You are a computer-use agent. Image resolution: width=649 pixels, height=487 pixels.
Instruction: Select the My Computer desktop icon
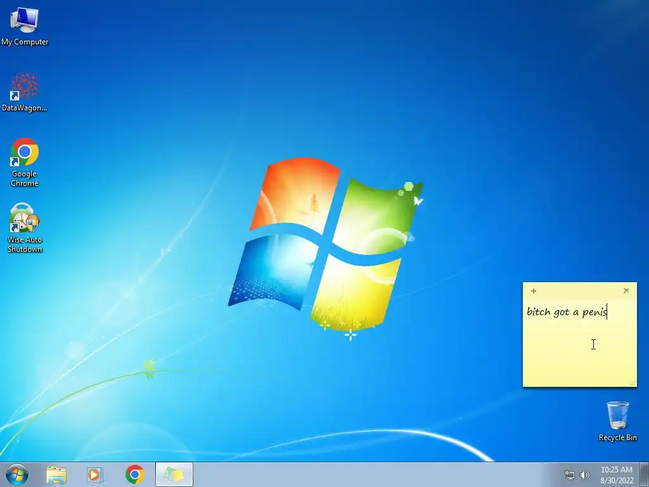click(25, 27)
